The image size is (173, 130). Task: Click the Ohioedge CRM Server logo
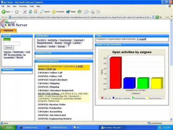pyautogui.click(x=14, y=24)
